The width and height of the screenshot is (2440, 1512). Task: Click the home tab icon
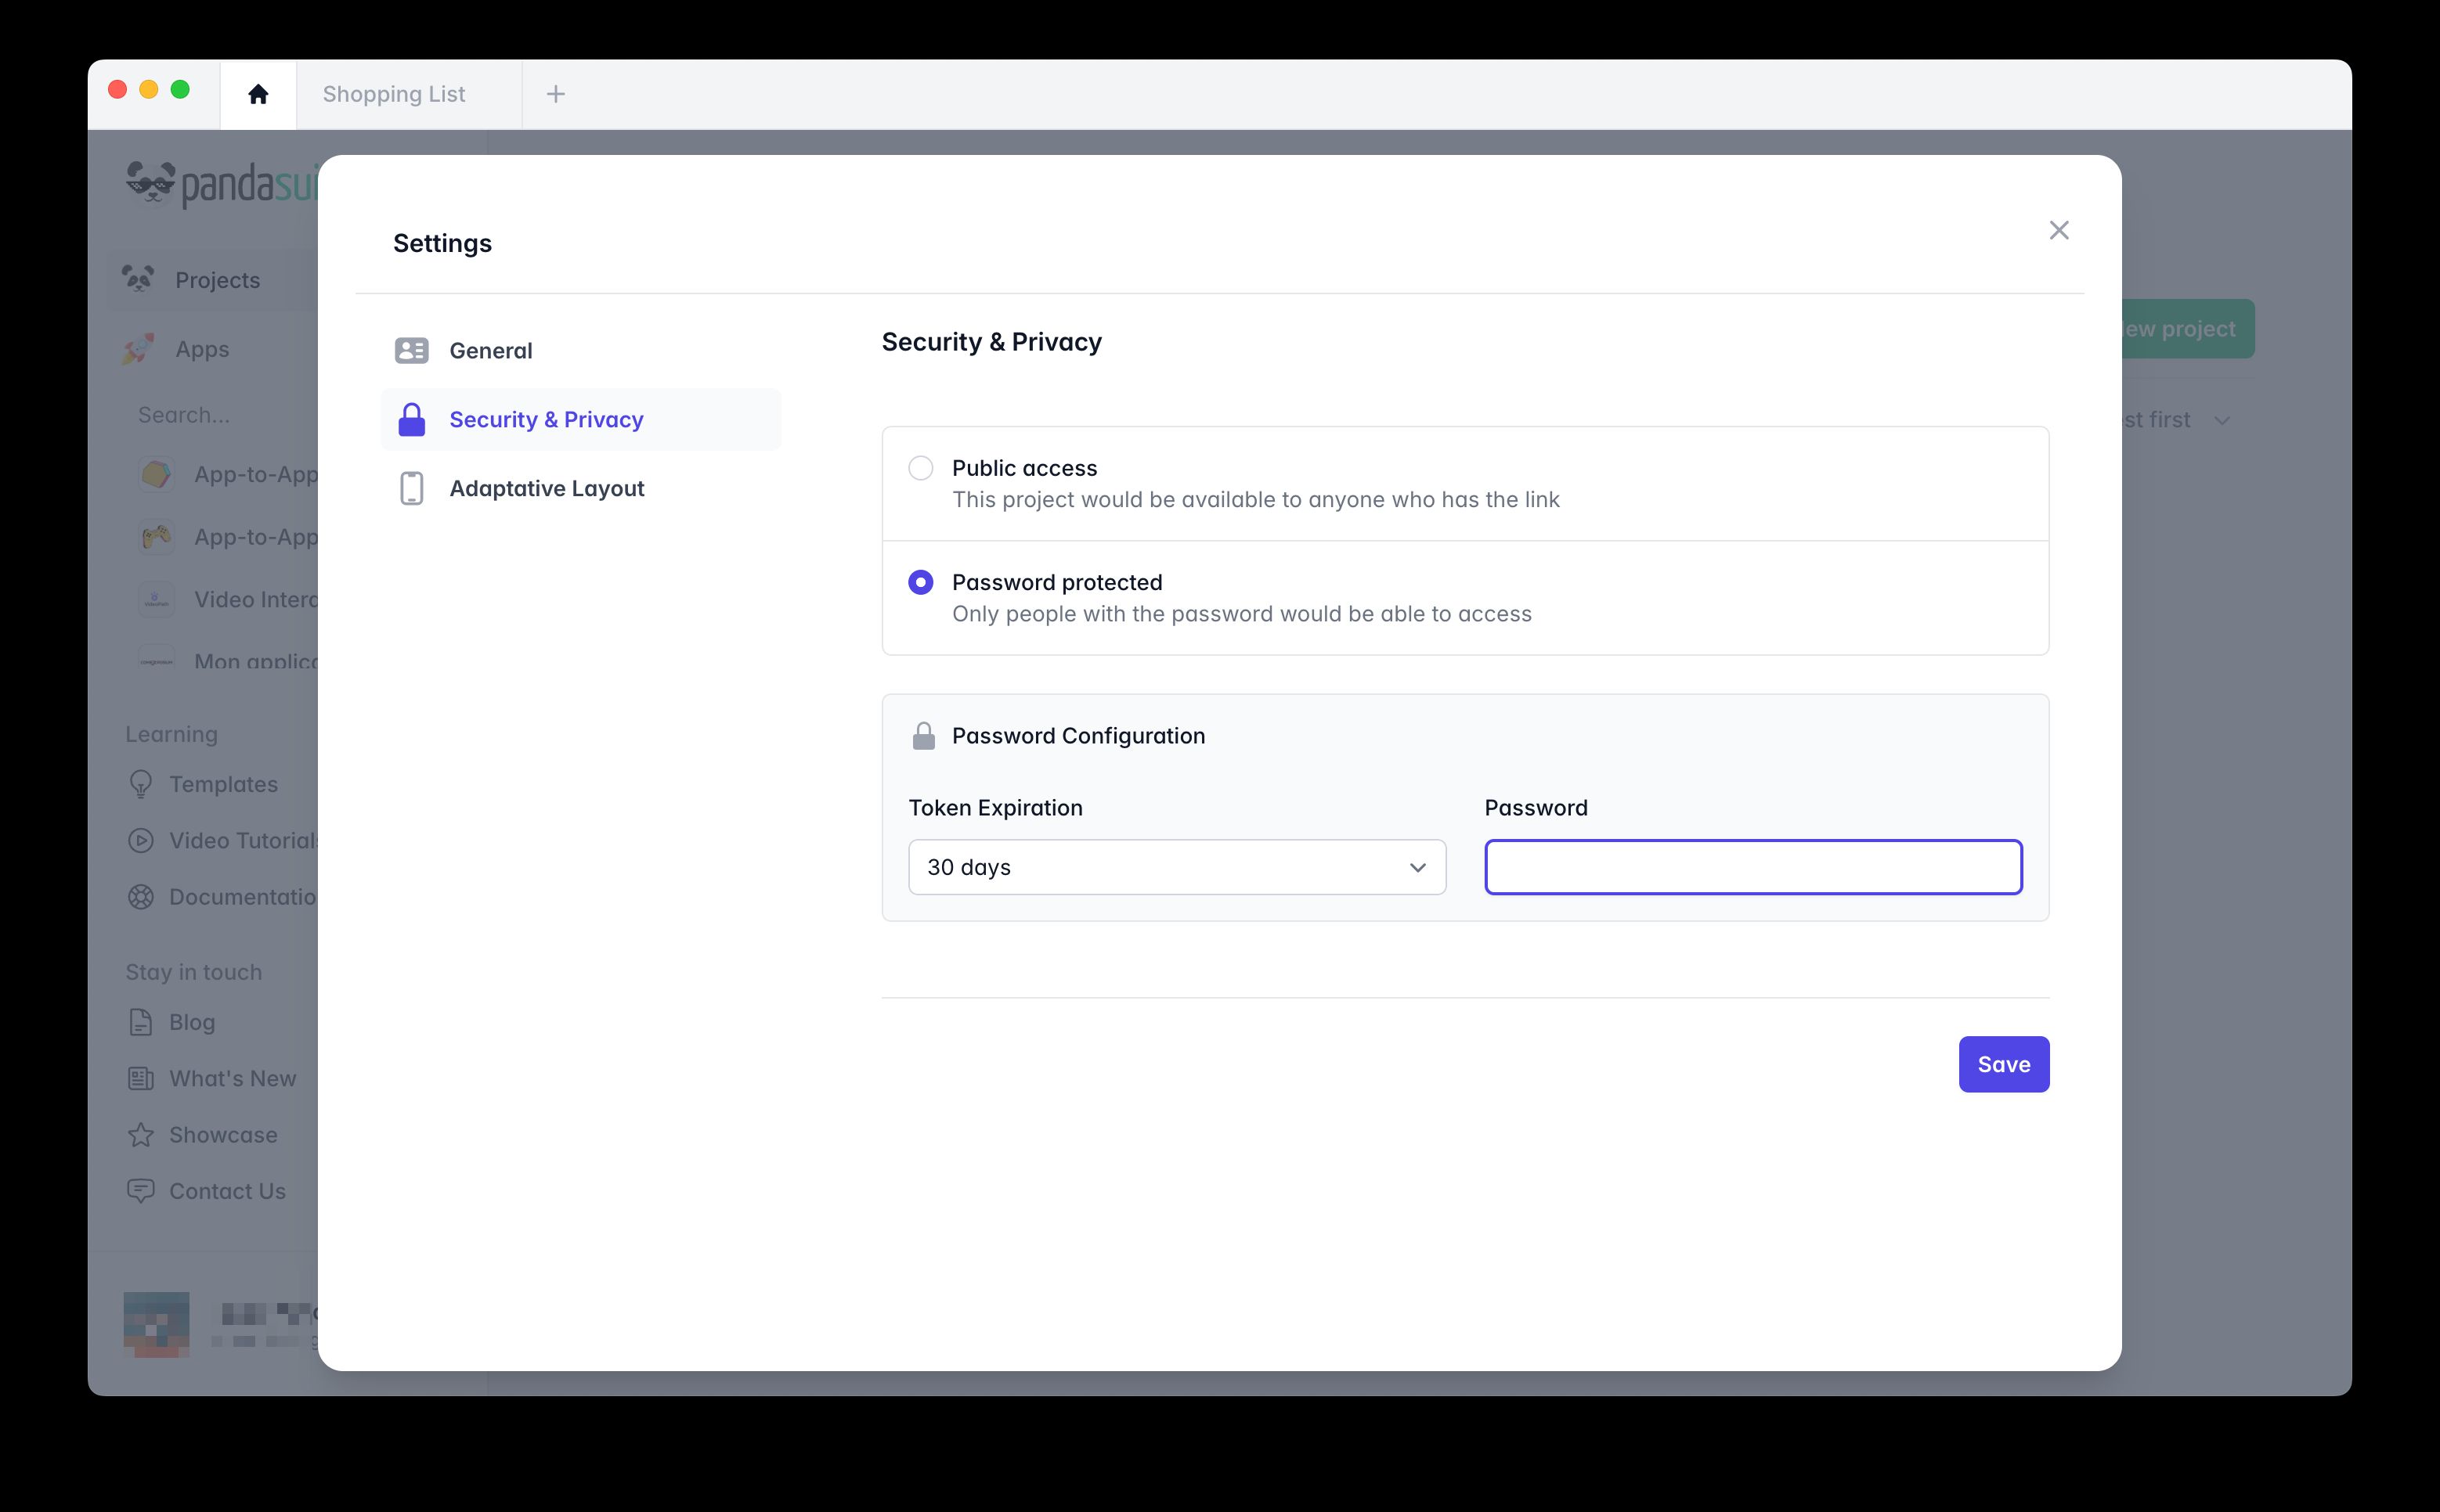point(258,93)
